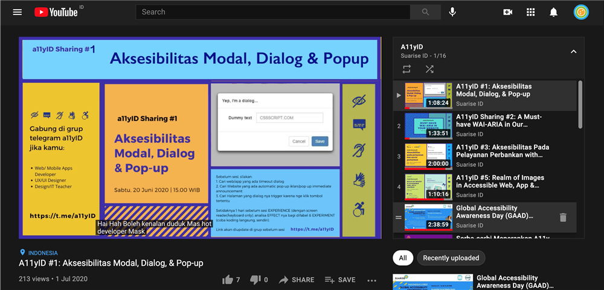
Task: Play A11yID #1 thumbnail in playlist
Action: (x=428, y=95)
